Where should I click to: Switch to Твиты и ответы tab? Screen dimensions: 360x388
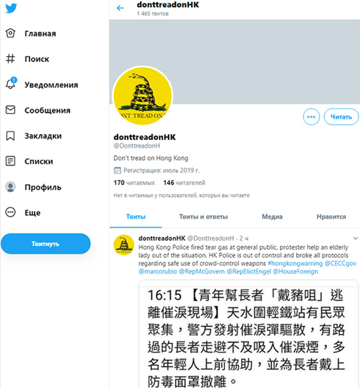click(x=203, y=216)
